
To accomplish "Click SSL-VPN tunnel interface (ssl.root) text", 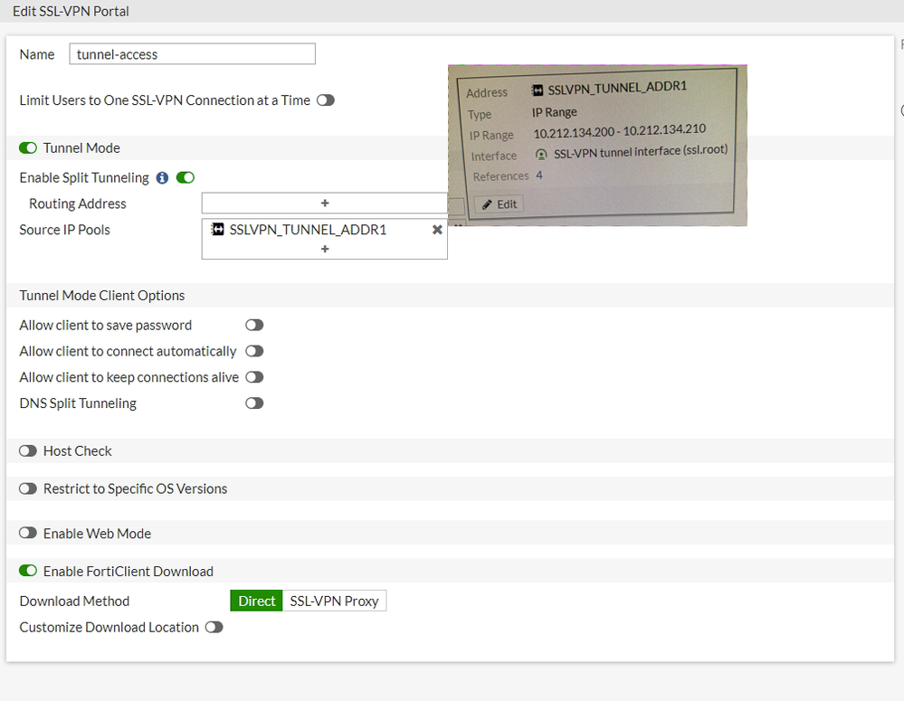I will tap(641, 152).
